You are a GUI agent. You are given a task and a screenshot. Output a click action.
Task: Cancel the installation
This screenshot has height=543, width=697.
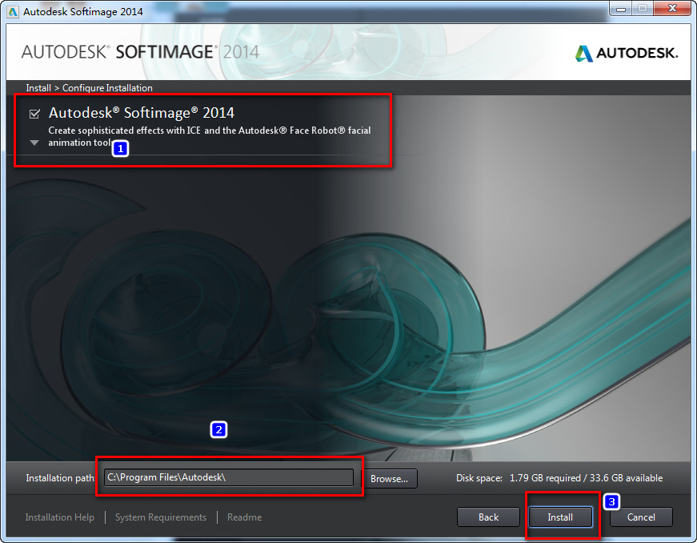tap(641, 517)
